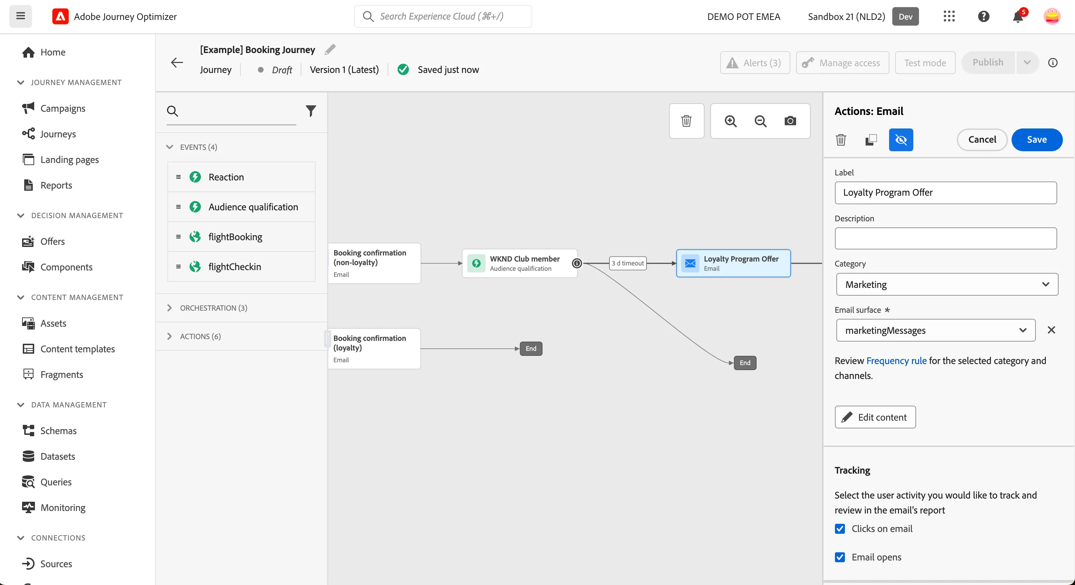The image size is (1075, 585).
Task: Click the Alerts (3) button
Action: [754, 63]
